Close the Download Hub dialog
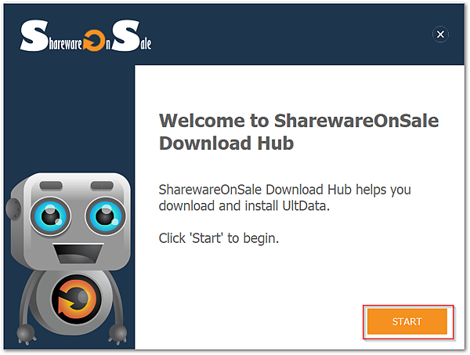The image size is (470, 355). (x=440, y=34)
